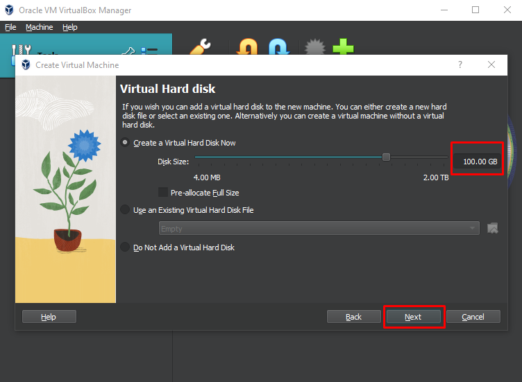Select Create a Virtual Hard Disk Now

pos(125,143)
